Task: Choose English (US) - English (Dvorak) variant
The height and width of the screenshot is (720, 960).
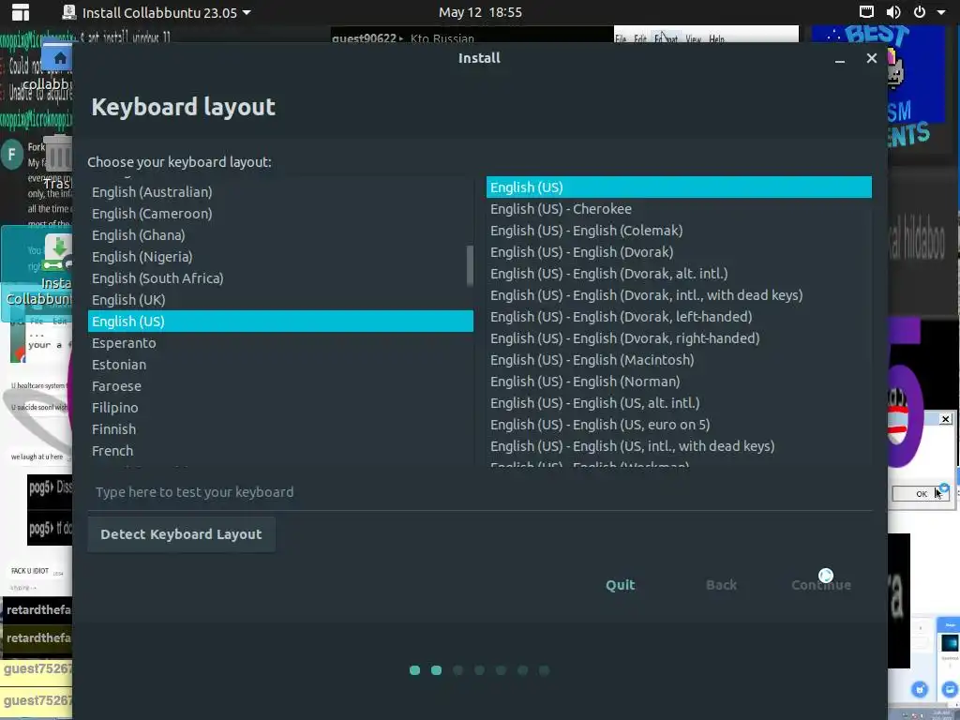Action: pyautogui.click(x=679, y=251)
